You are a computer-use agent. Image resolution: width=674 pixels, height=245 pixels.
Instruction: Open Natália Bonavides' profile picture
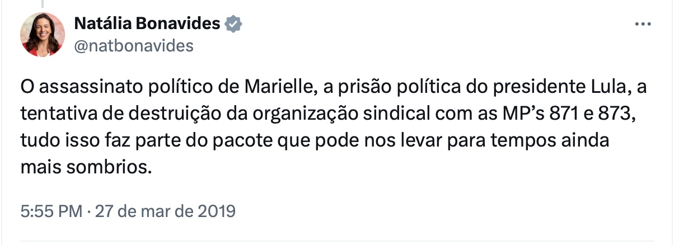coord(43,35)
